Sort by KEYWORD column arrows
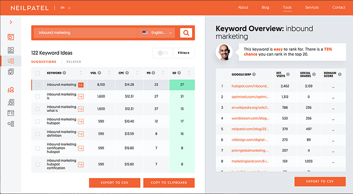 pyautogui.click(x=81, y=73)
